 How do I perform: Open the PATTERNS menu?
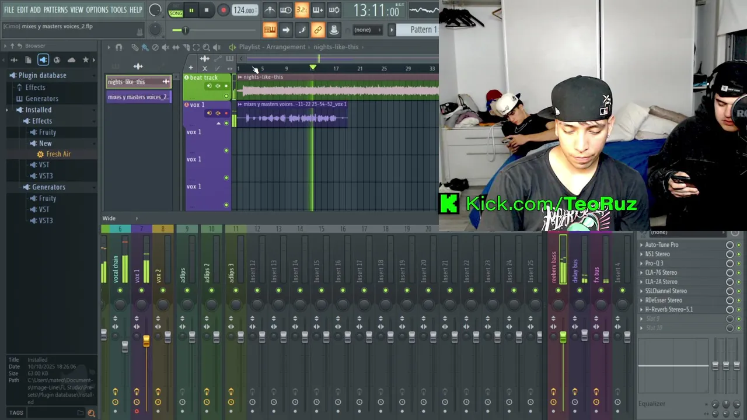pos(55,10)
